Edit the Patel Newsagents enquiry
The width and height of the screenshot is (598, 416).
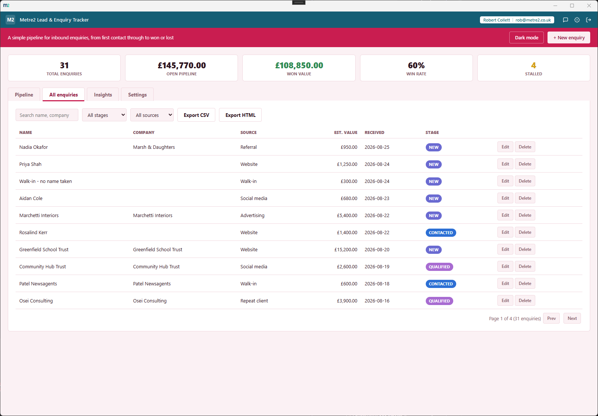[505, 284]
